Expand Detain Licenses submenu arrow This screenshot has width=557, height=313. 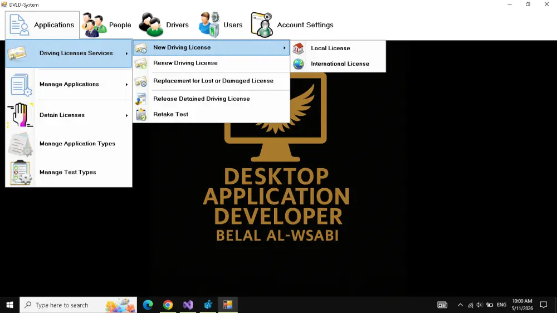[126, 115]
